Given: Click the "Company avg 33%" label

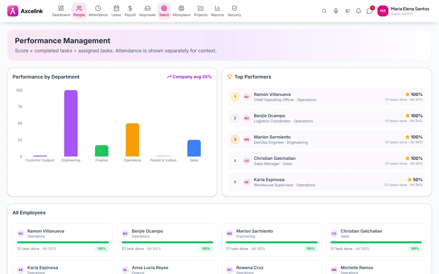Looking at the screenshot, I should coord(192,77).
